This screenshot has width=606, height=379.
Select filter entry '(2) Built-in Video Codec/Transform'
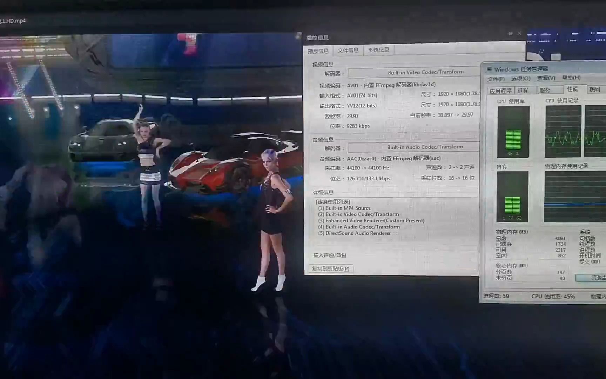pos(358,214)
